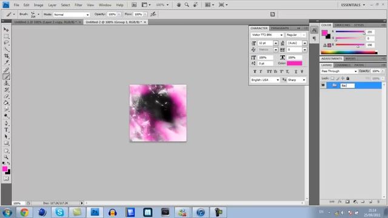The height and width of the screenshot is (218, 388).
Task: Switch to the Channels tab
Action: pos(343,65)
